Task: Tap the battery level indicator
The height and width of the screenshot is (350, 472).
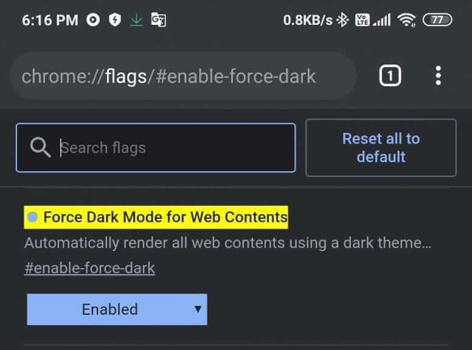Action: 437,20
